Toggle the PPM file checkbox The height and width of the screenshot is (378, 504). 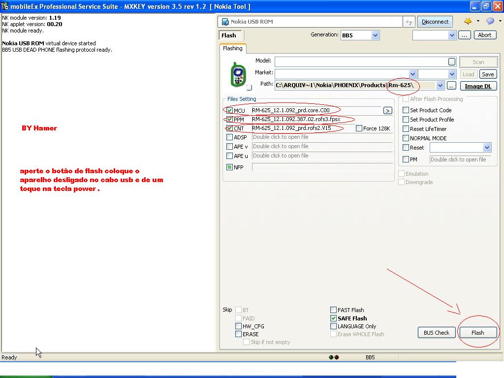tap(229, 120)
